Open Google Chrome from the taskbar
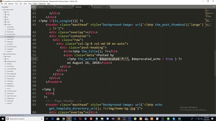Viewport: 216px width, 121px height. [63, 119]
